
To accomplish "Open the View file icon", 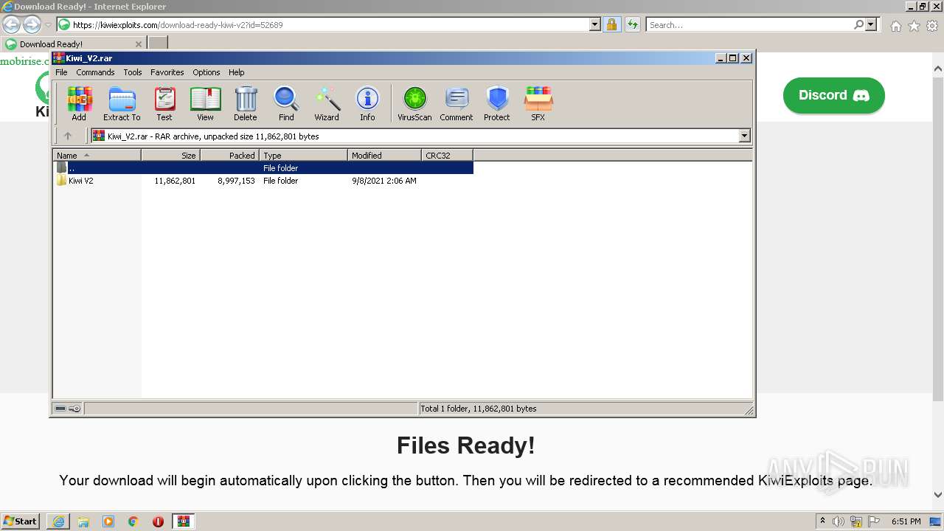I will pyautogui.click(x=205, y=104).
